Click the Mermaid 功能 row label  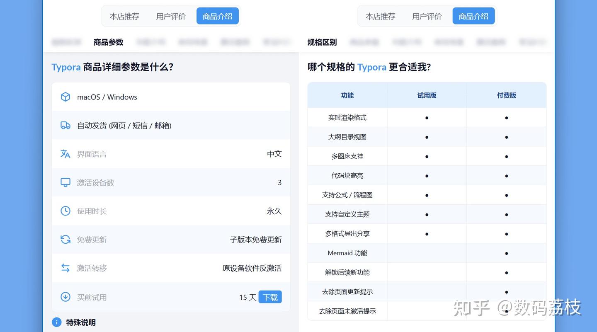tap(347, 253)
